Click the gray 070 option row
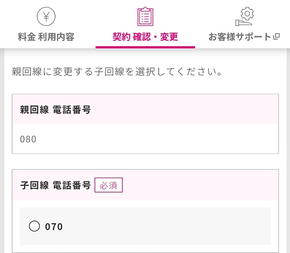 click(x=145, y=226)
